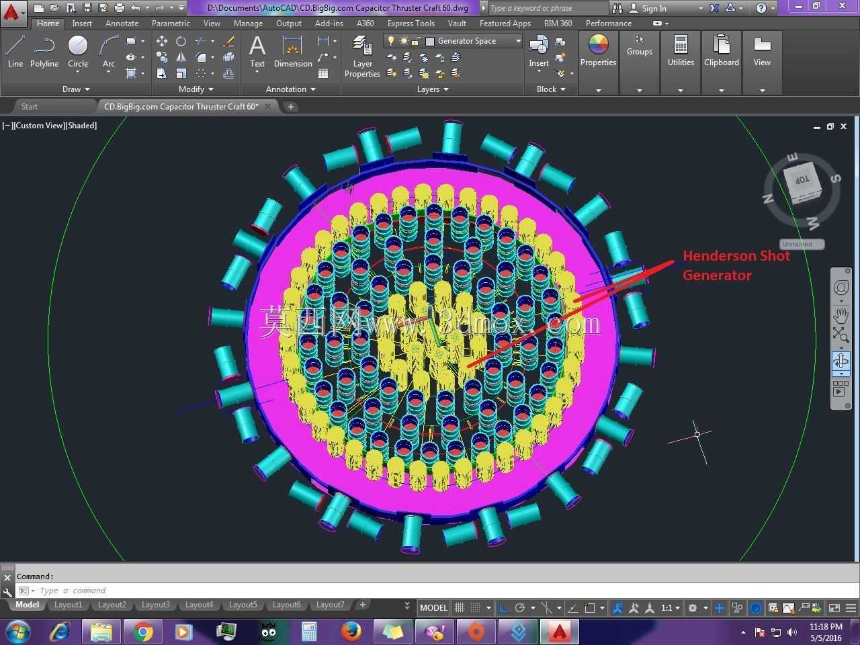860x645 pixels.
Task: Expand the Draw panel
Action: (x=76, y=89)
